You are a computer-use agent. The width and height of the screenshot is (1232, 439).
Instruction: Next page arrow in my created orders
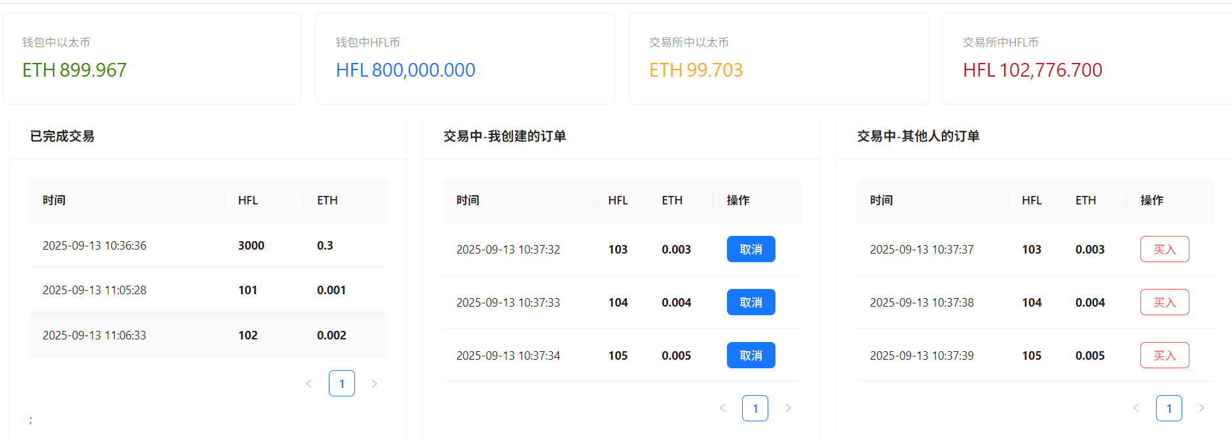pyautogui.click(x=788, y=408)
